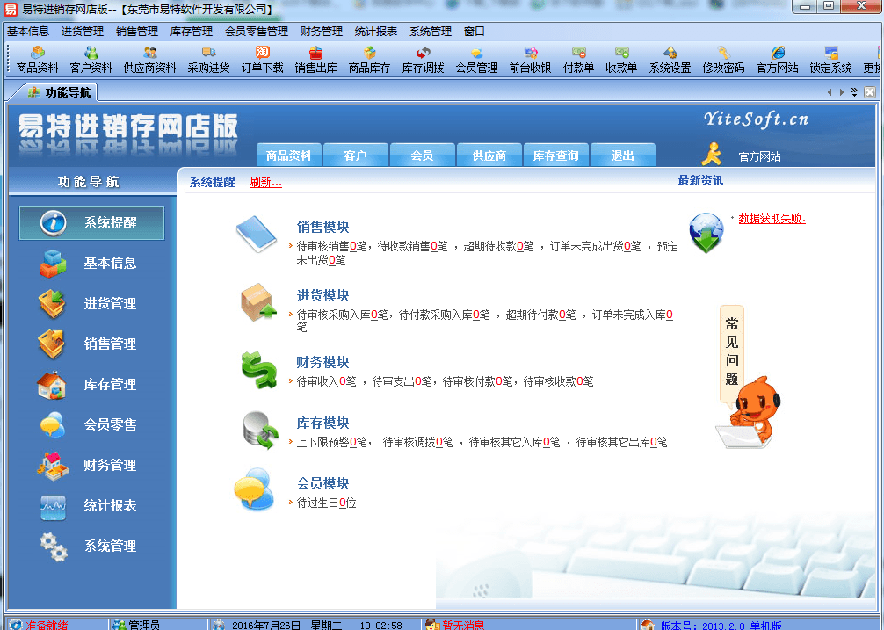Click the 系统设置 toolbar icon

[x=670, y=60]
